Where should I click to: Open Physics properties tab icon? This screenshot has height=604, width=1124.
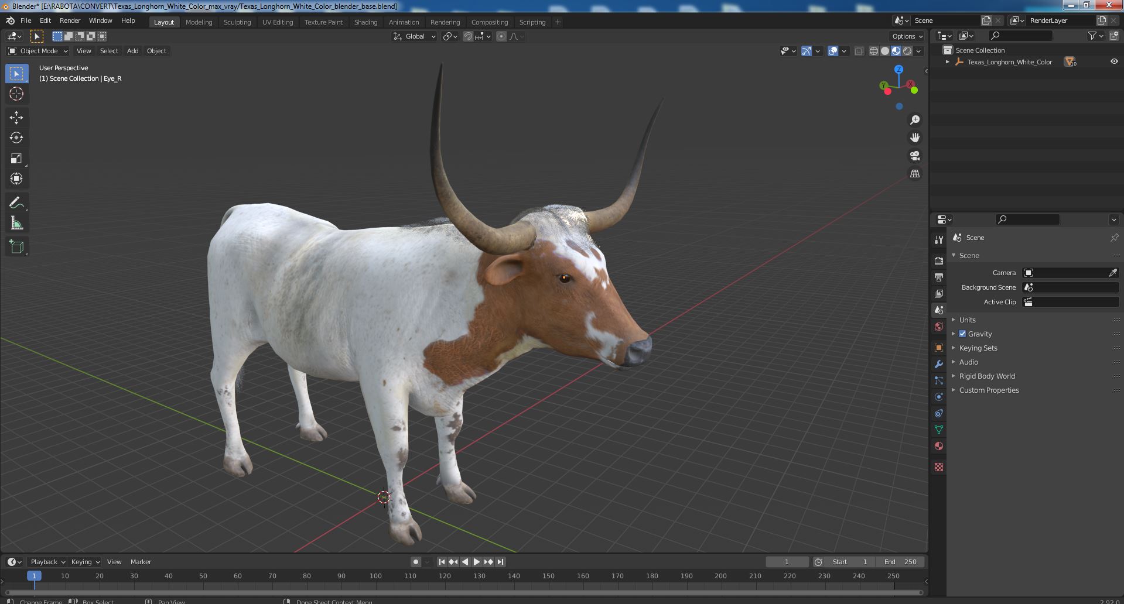[939, 397]
